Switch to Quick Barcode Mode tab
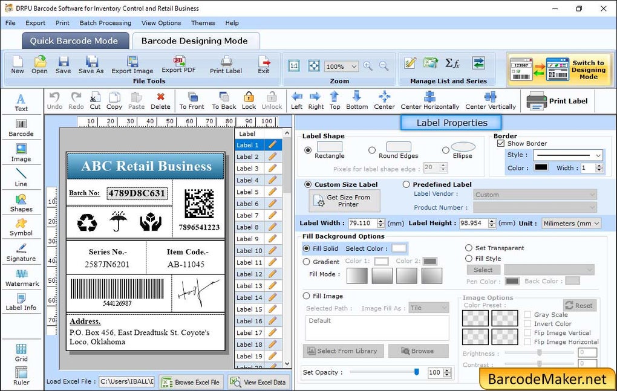 coord(75,40)
